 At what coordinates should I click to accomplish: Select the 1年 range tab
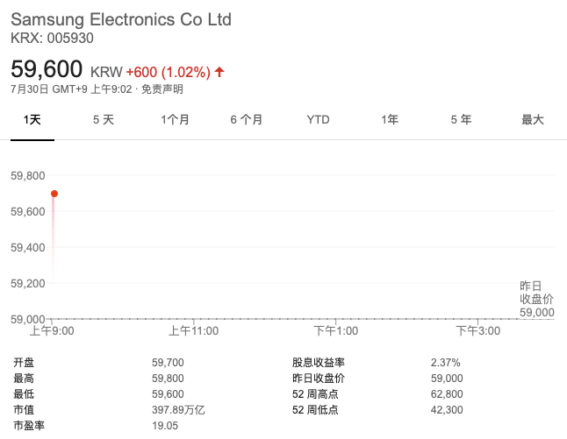pyautogui.click(x=390, y=119)
